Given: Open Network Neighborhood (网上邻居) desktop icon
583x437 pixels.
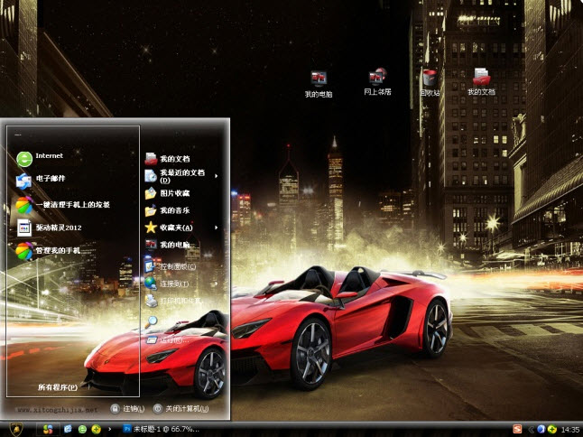Looking at the screenshot, I should (377, 81).
